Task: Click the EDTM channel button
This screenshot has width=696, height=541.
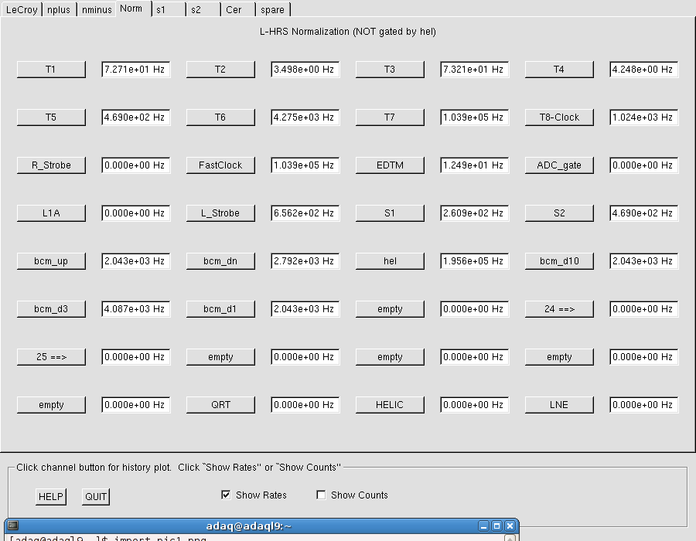Action: coord(390,165)
